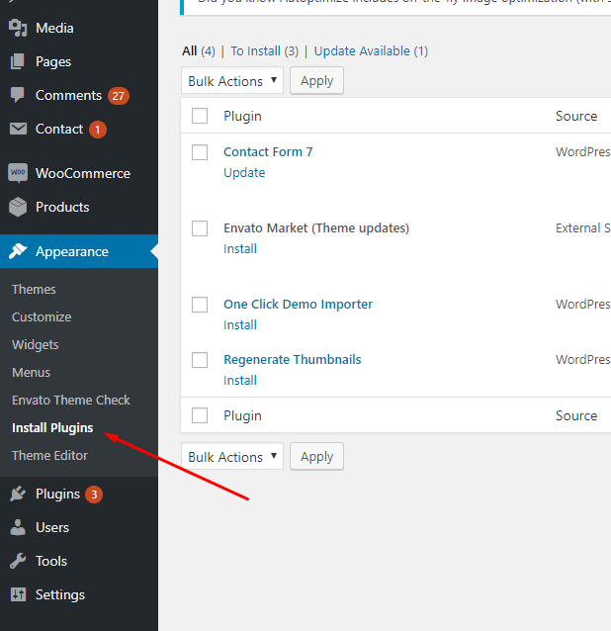Click the Users person icon

pos(18,527)
